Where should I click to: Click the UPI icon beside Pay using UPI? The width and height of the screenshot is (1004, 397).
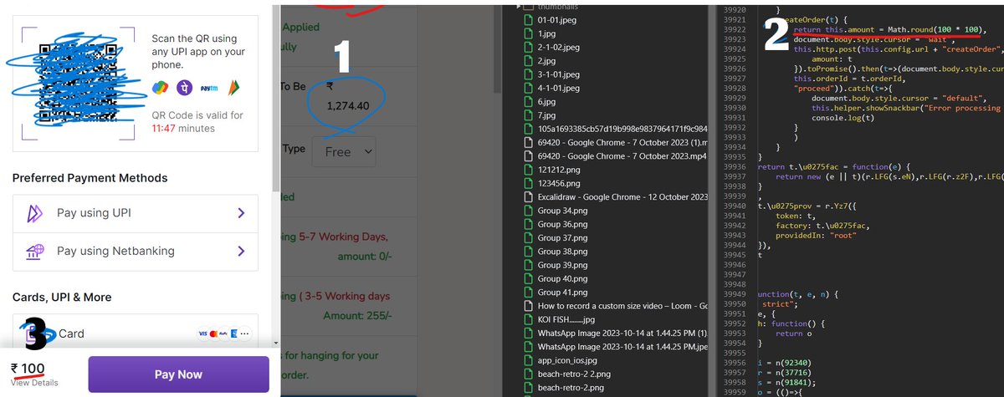coord(35,213)
